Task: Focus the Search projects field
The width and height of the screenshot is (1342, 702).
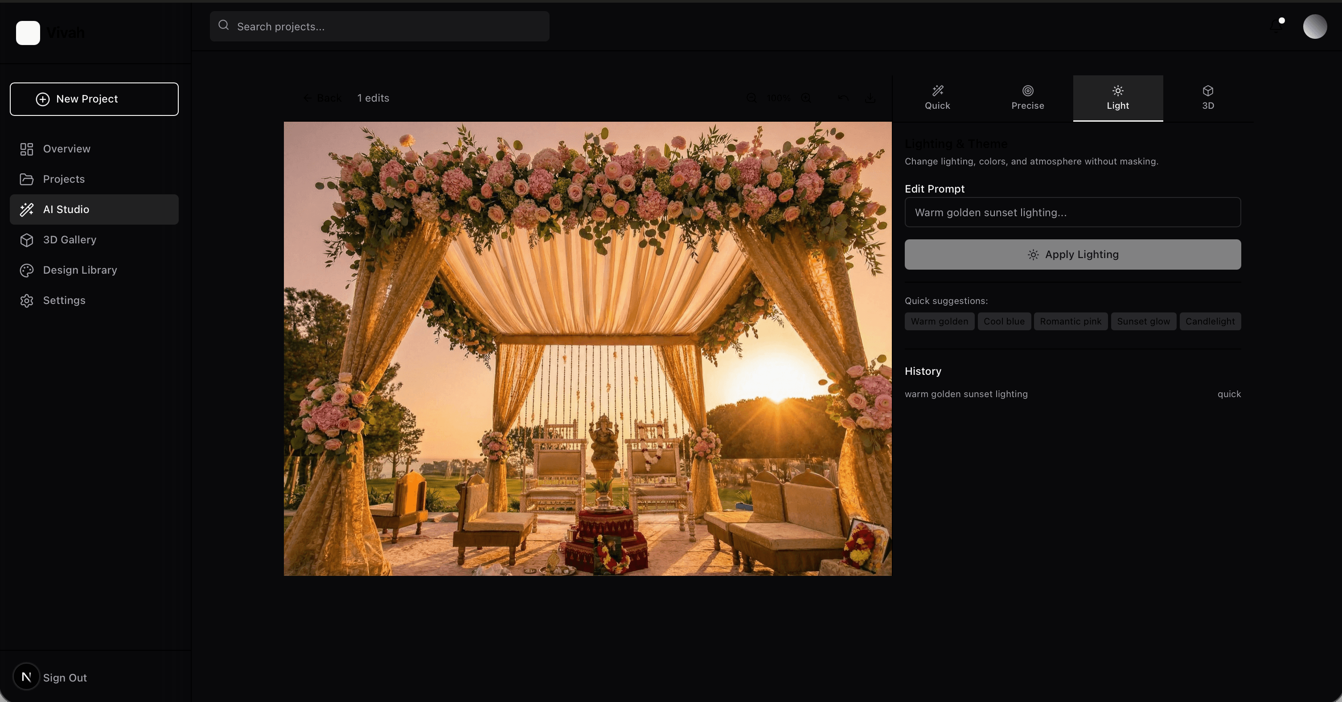Action: (379, 27)
